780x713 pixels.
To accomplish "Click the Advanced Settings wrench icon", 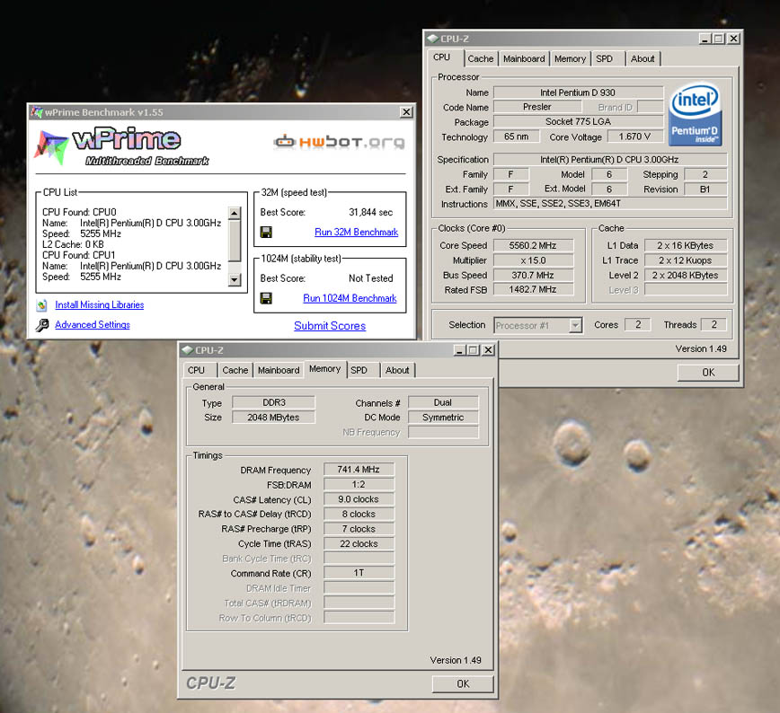I will point(42,325).
